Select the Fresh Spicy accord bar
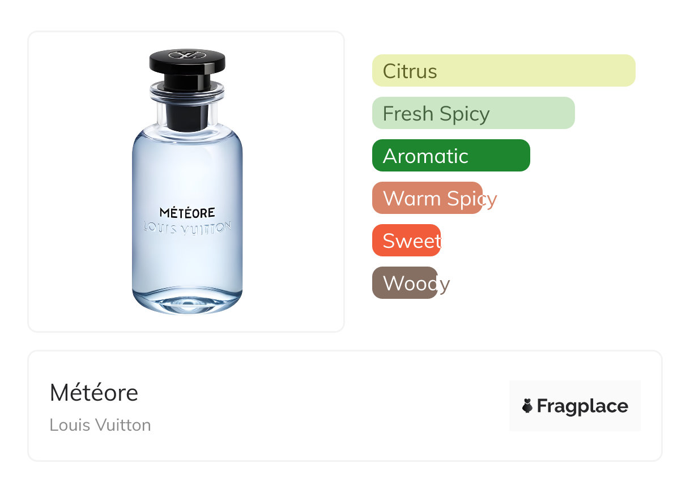Viewport: 690px width, 489px height. tap(473, 113)
